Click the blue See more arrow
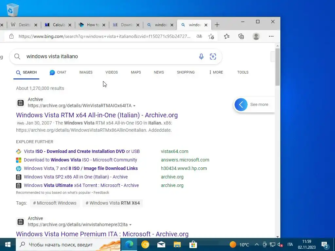Image resolution: width=335 pixels, height=251 pixels. [241, 105]
